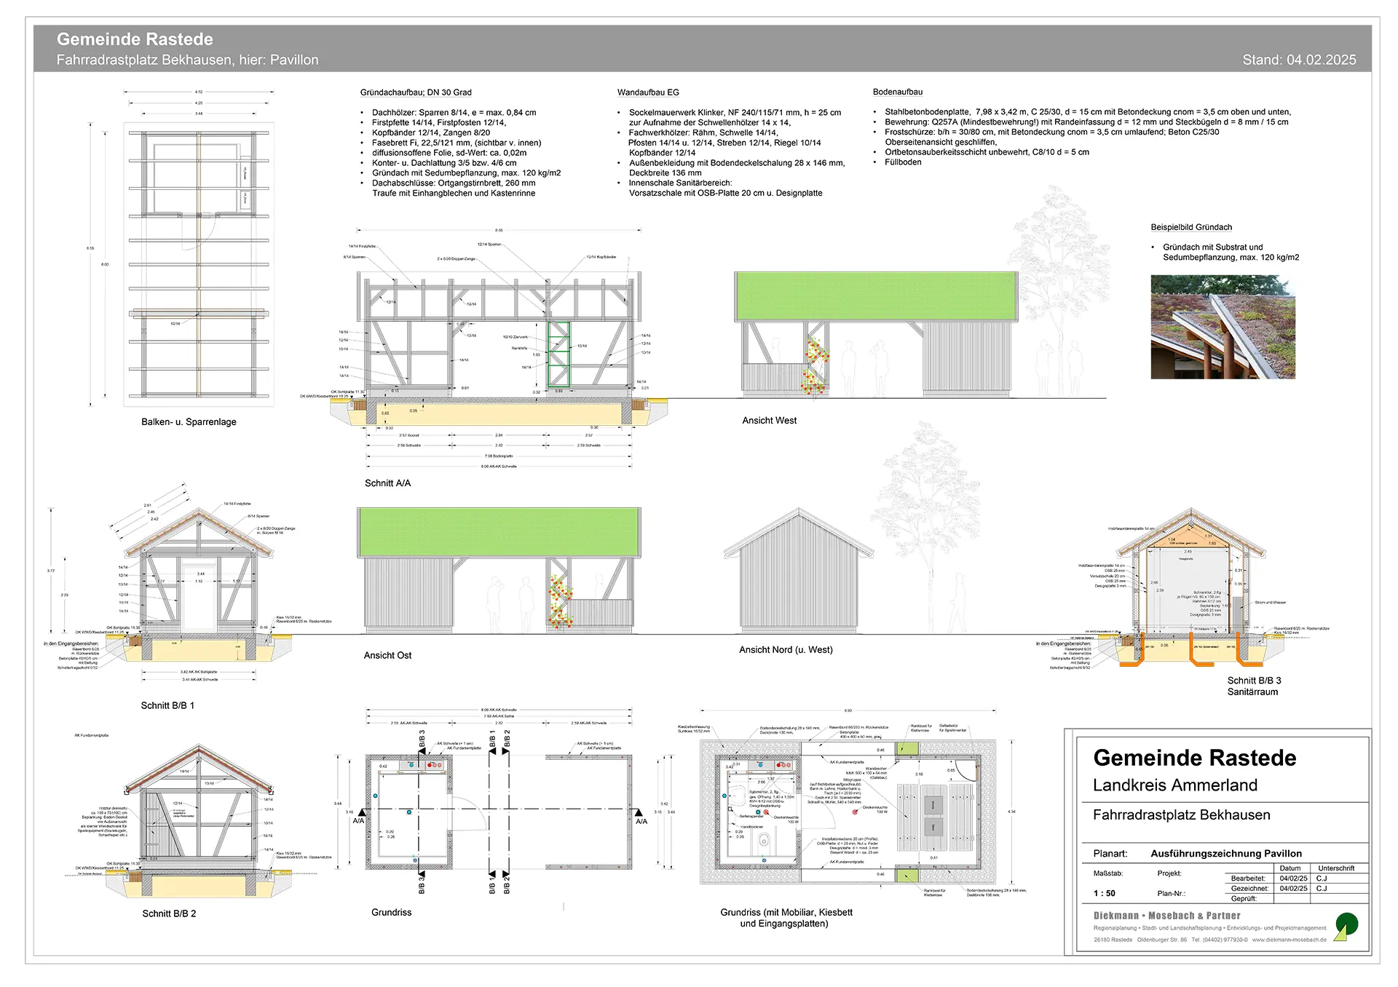The height and width of the screenshot is (987, 1398).
Task: Click the 'Bodenaufbau' heading
Action: [897, 92]
